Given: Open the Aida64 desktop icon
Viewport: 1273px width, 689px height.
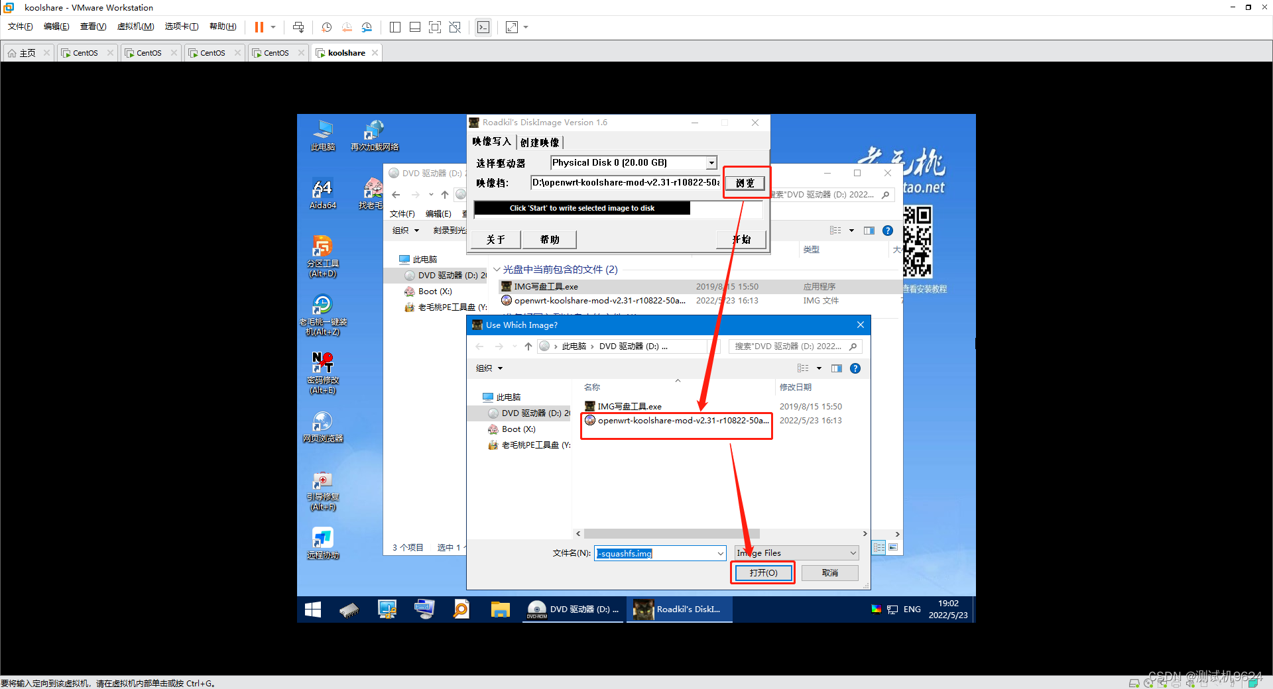Looking at the screenshot, I should 323,194.
